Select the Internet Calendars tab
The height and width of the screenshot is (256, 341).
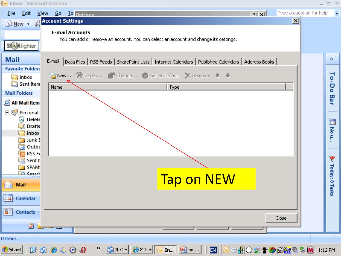(174, 62)
